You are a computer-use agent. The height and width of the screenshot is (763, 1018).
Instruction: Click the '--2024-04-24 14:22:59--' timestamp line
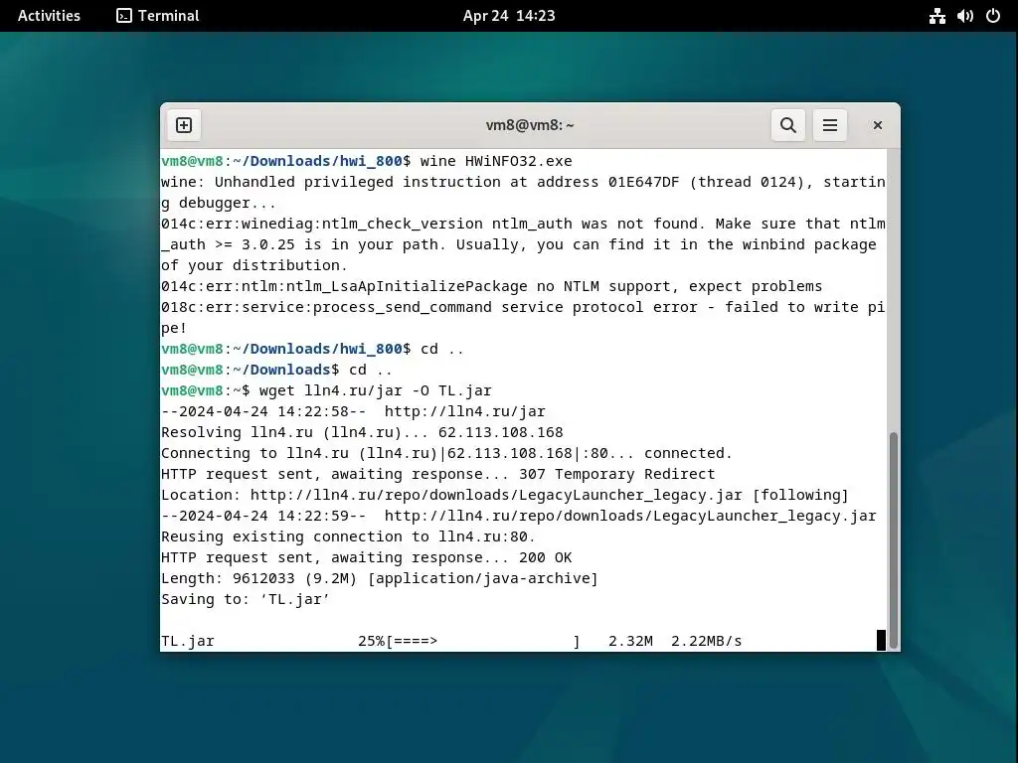(519, 516)
